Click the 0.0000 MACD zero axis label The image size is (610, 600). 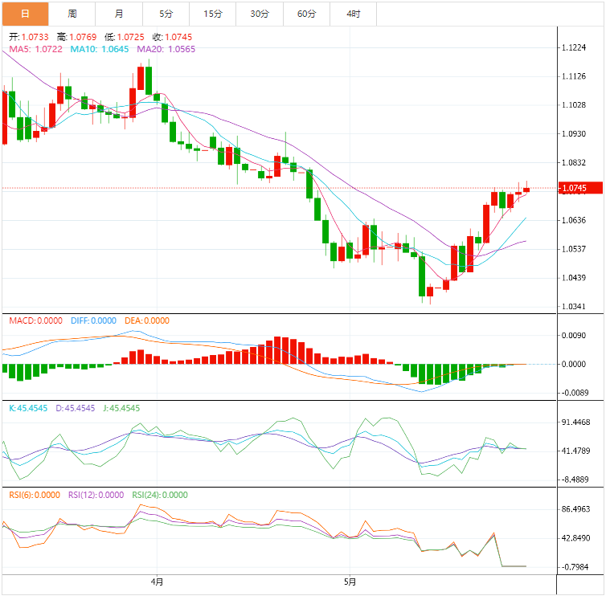click(574, 365)
